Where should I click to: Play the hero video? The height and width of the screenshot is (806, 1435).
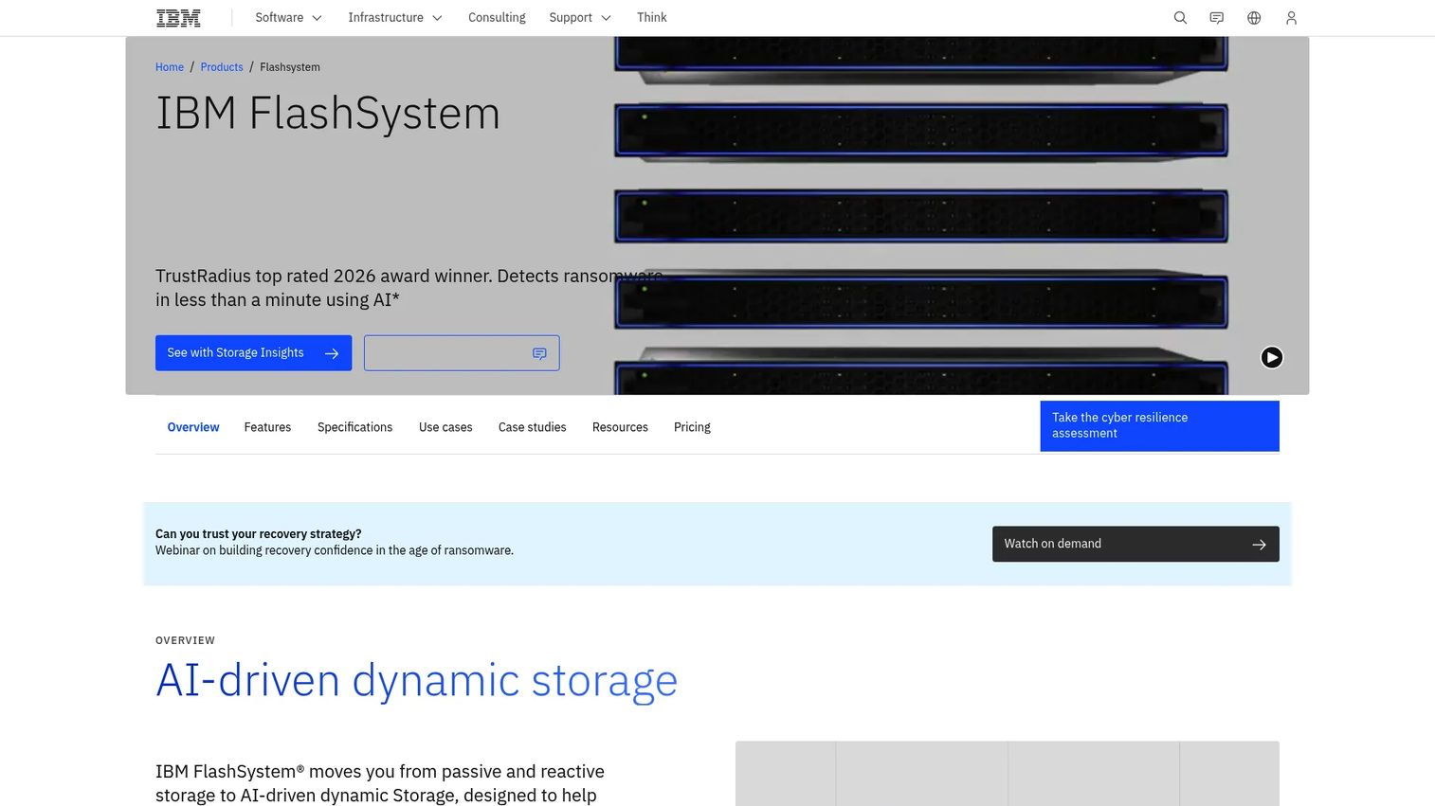(x=1272, y=357)
